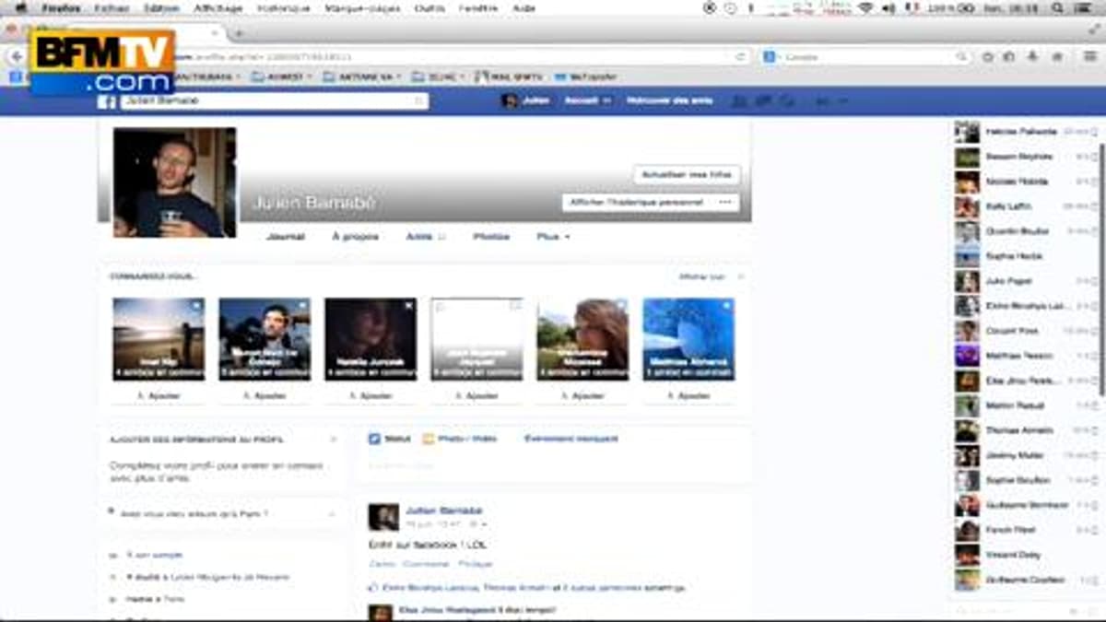Open the Historique menu in the menu bar

click(281, 7)
